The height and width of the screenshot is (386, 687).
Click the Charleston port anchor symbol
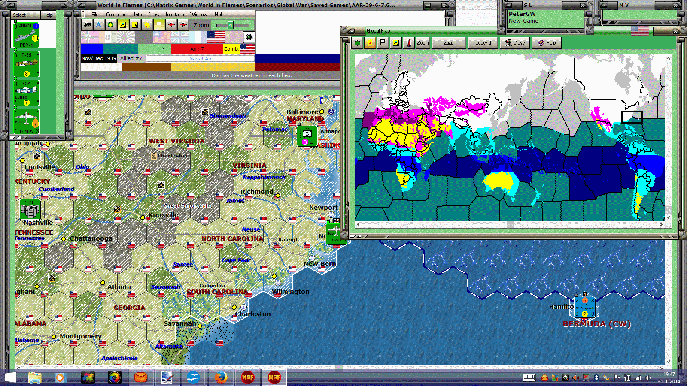point(243,307)
